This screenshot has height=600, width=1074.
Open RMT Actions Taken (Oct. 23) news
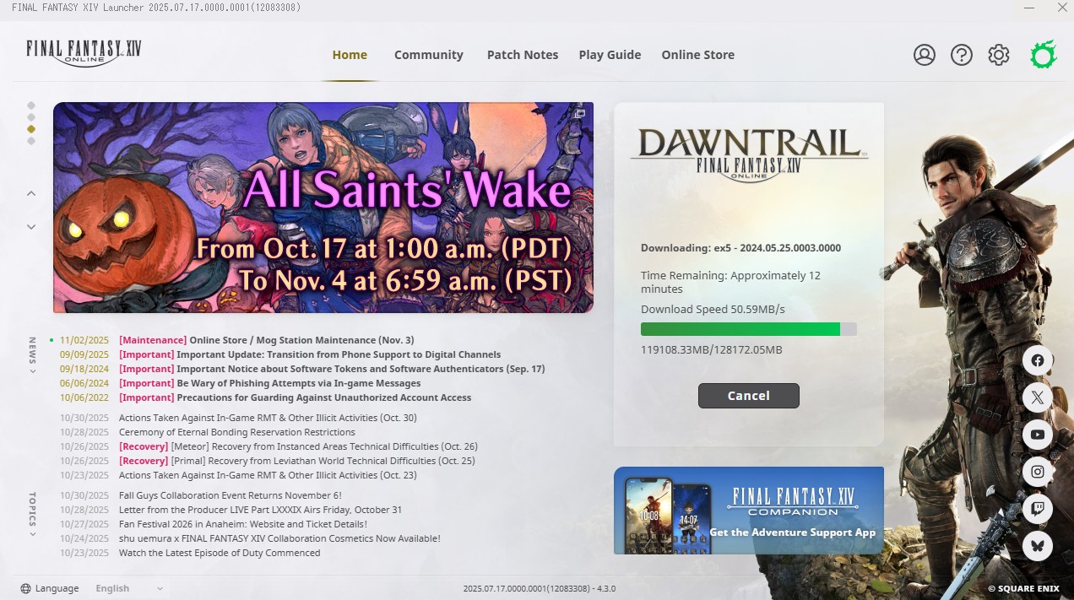coord(268,475)
